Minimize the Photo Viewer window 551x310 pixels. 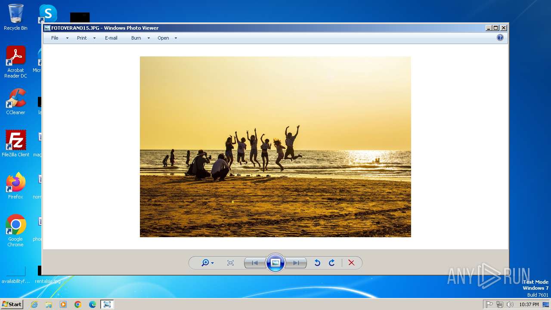click(x=489, y=28)
